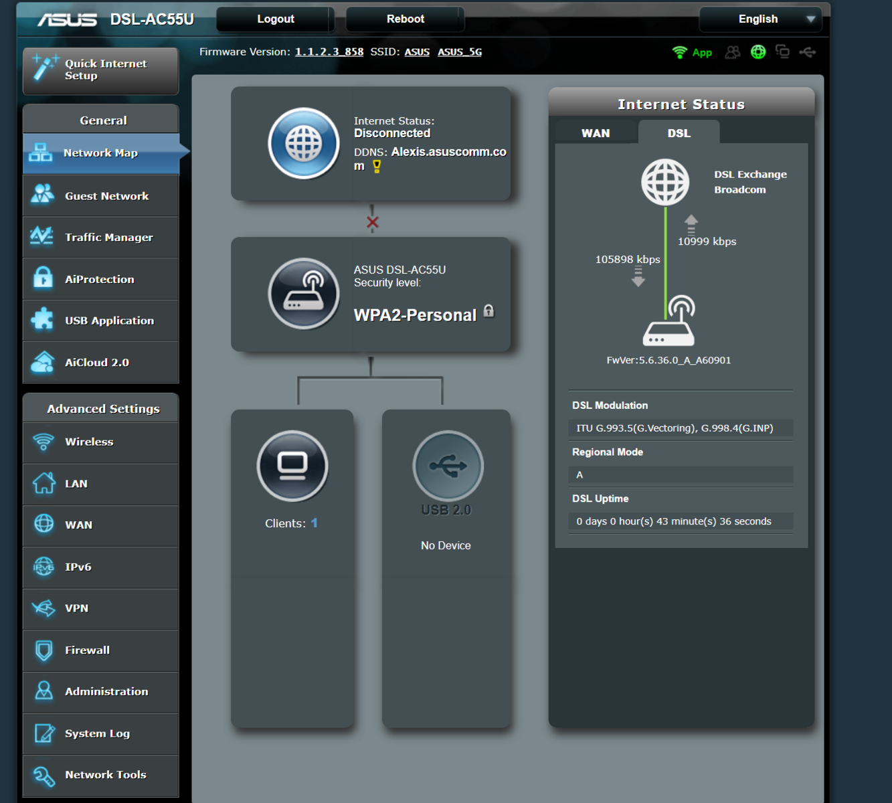
Task: Open the Guest Network page
Action: tap(101, 196)
